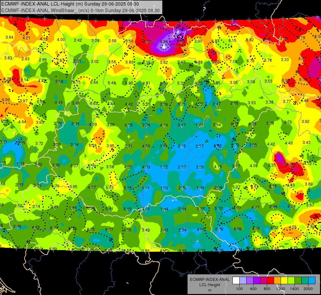The image size is (321, 295).
Task: Click the magenta legend swatch
Action: pos(264,281)
